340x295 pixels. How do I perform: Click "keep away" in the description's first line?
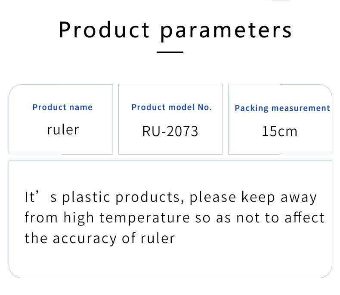tap(279, 197)
